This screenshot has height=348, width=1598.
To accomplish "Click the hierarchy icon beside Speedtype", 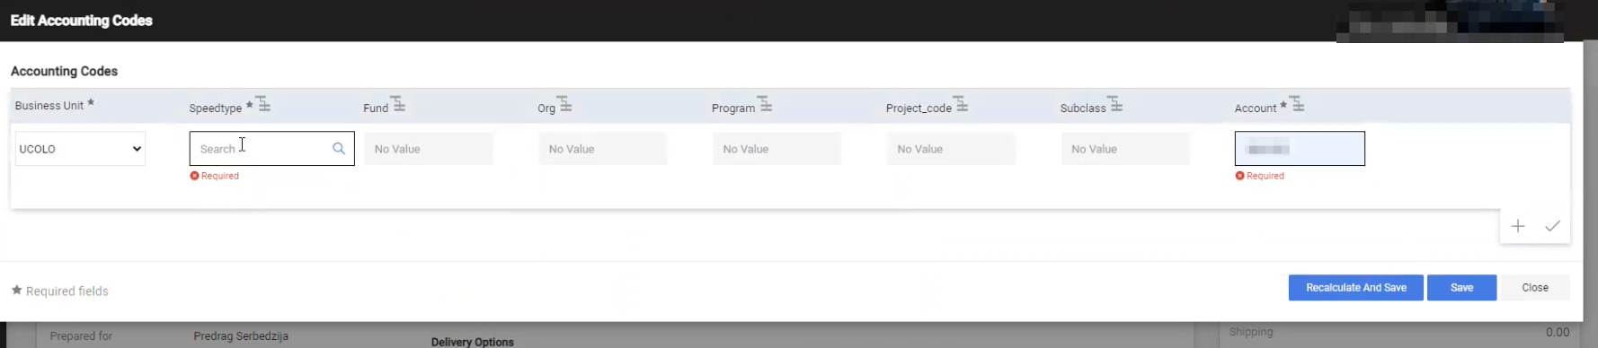I will 263,104.
